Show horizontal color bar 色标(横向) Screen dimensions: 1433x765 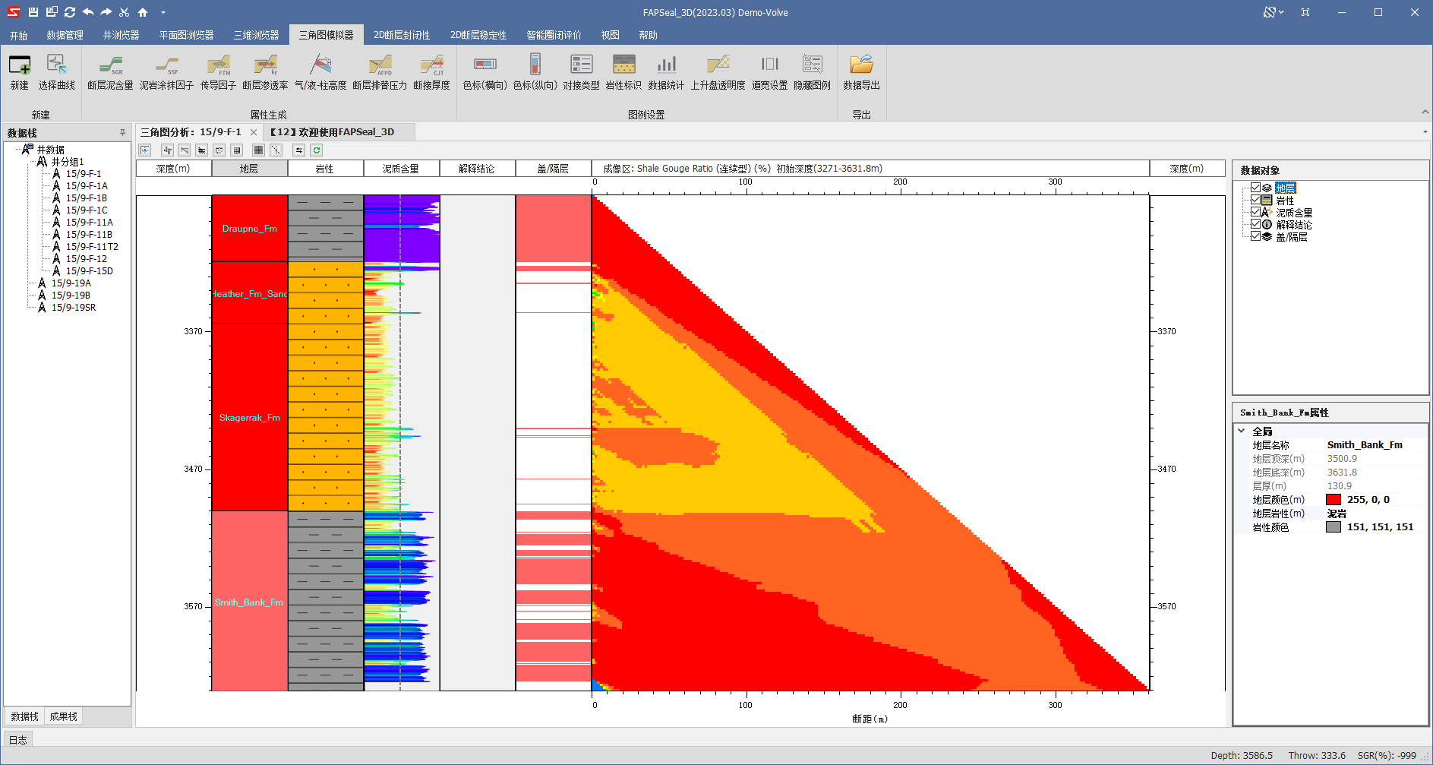click(485, 72)
